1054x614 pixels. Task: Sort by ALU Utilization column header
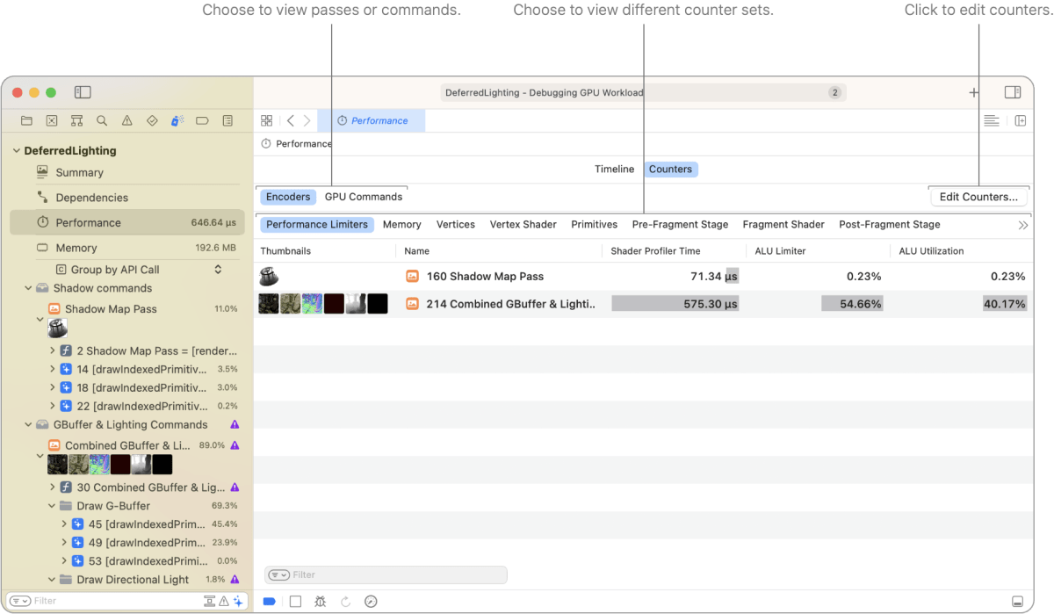[931, 251]
